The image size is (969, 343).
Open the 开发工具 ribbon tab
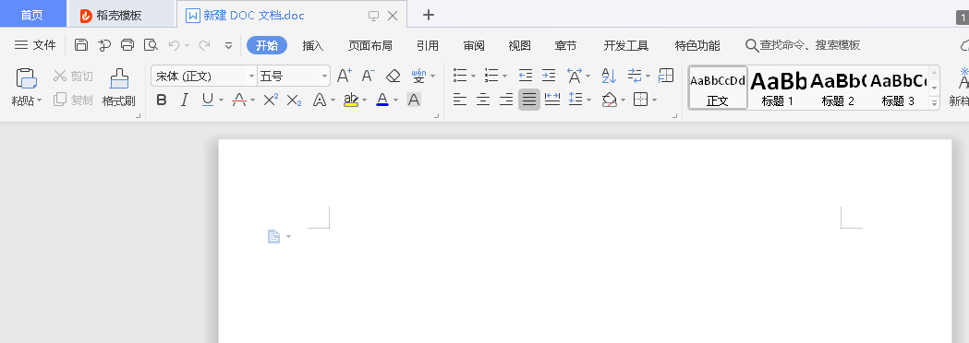pos(626,45)
